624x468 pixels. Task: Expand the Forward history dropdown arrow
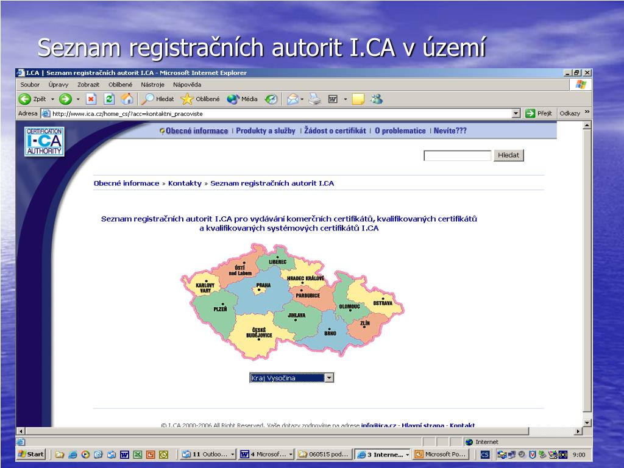click(x=78, y=99)
